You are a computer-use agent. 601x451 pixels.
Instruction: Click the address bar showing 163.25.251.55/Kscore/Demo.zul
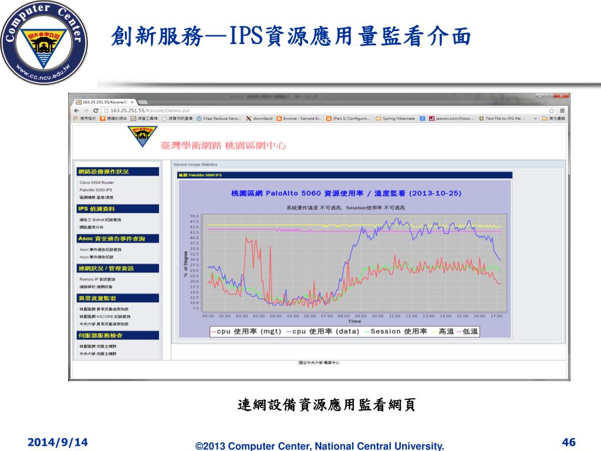[326, 110]
